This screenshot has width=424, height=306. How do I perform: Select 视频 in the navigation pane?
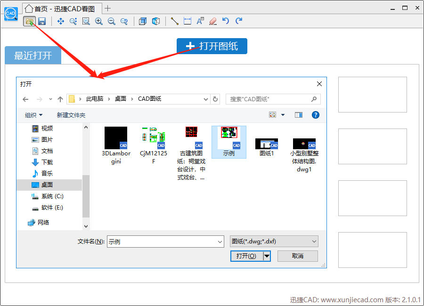pyautogui.click(x=42, y=129)
